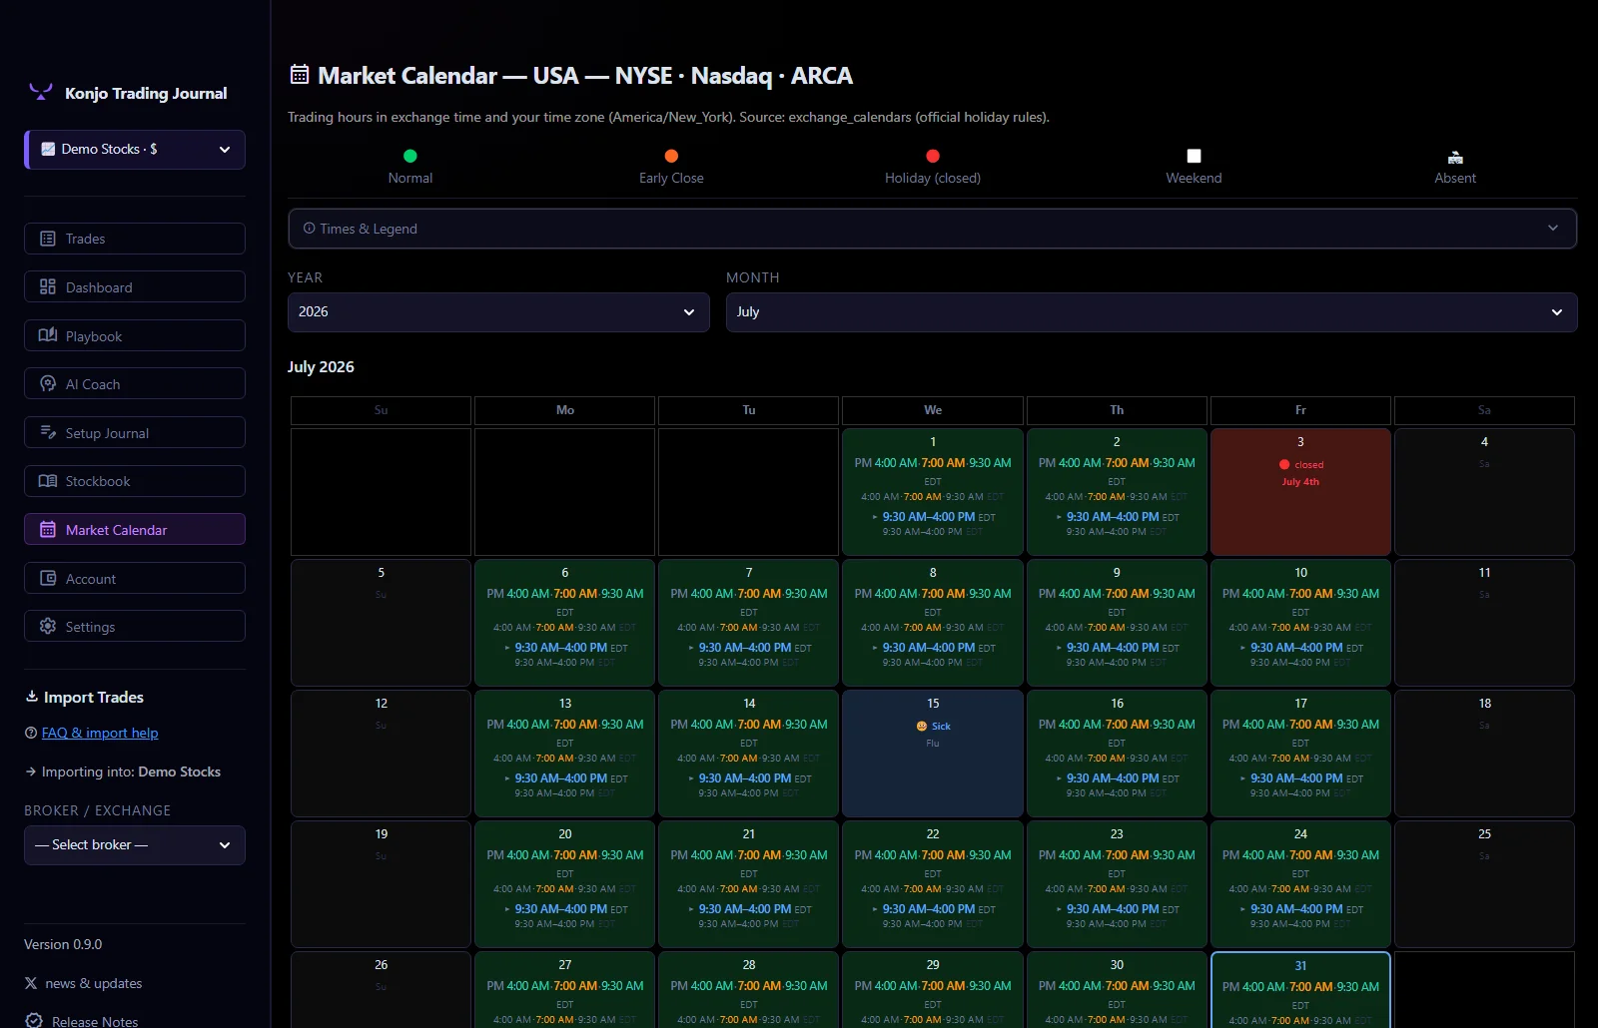Viewport: 1598px width, 1028px height.
Task: Select July 4 Saturday cell
Action: pos(1484,492)
